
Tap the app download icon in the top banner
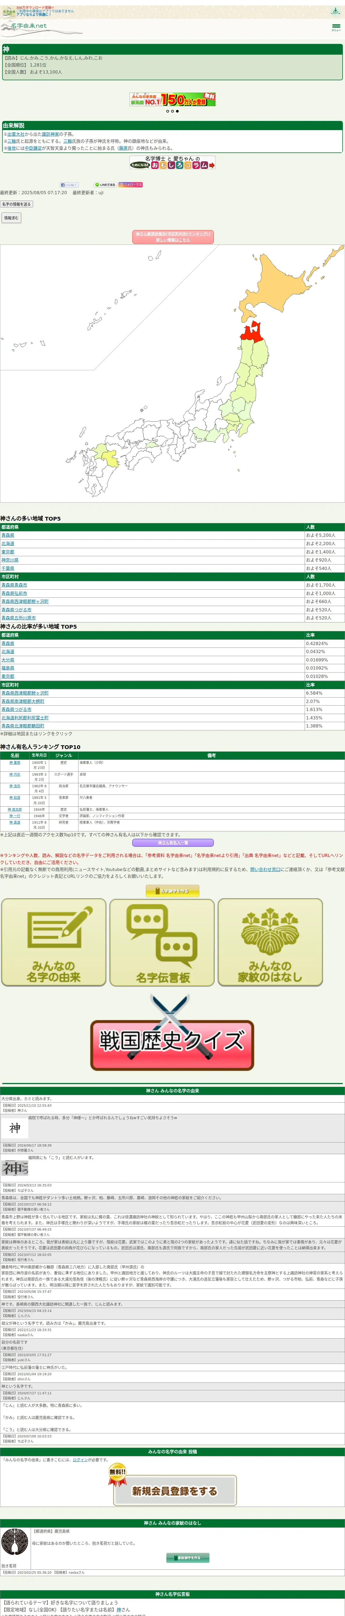(x=336, y=11)
